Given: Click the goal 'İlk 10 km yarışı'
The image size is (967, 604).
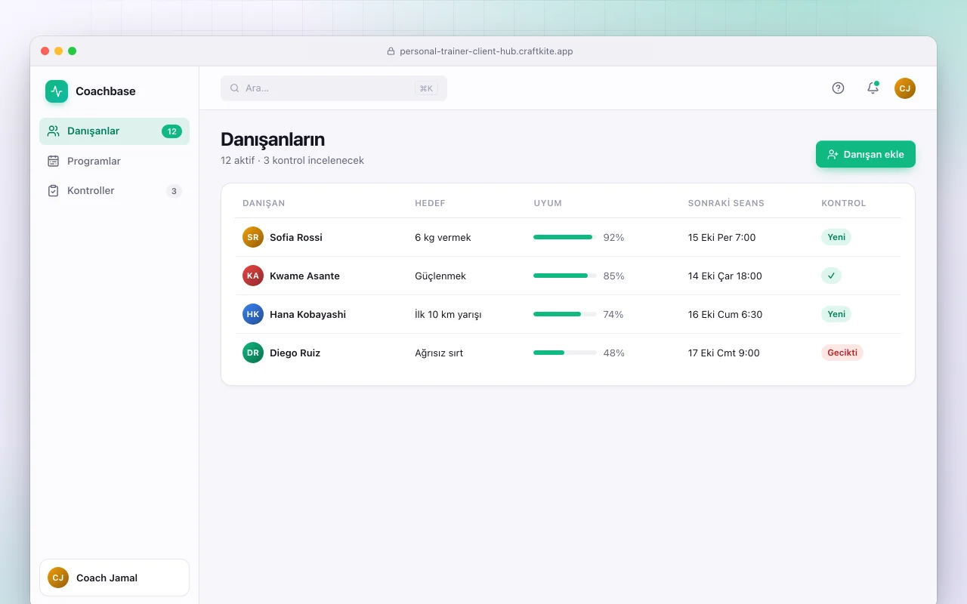Looking at the screenshot, I should (x=448, y=314).
